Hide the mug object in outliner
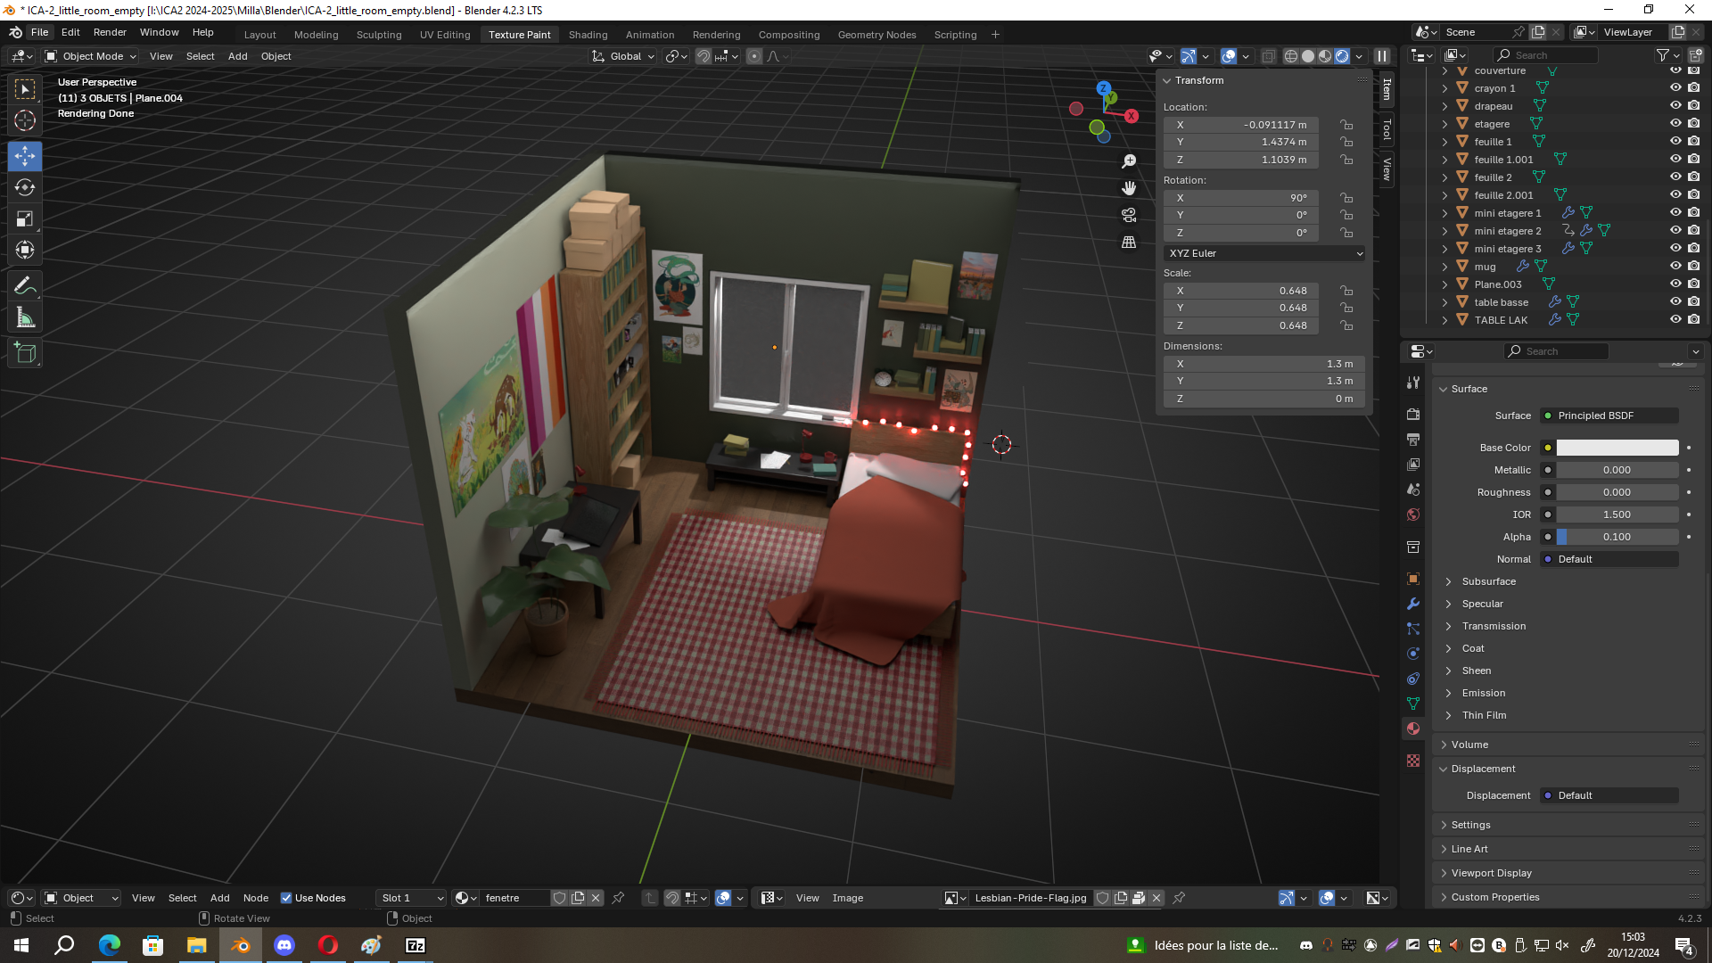The width and height of the screenshot is (1712, 963). tap(1675, 267)
